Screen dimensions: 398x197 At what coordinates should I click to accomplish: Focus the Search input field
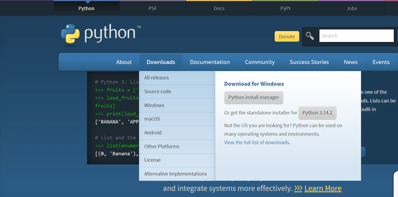click(x=356, y=36)
